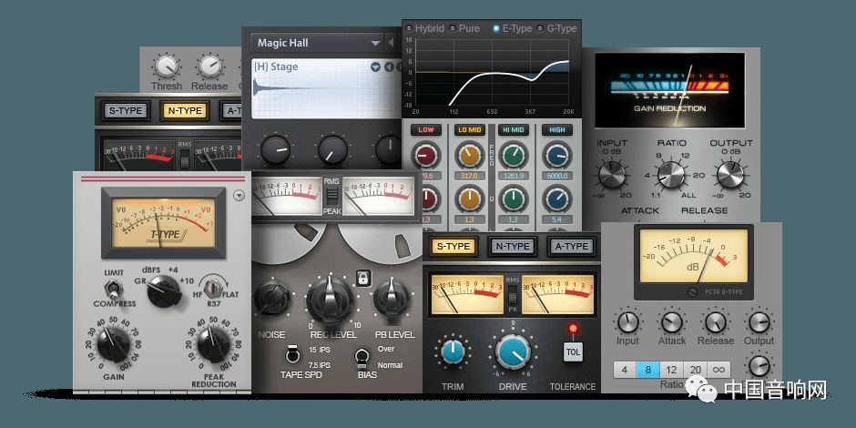Click the tape NOISE knob
856x428 pixels.
point(272,298)
